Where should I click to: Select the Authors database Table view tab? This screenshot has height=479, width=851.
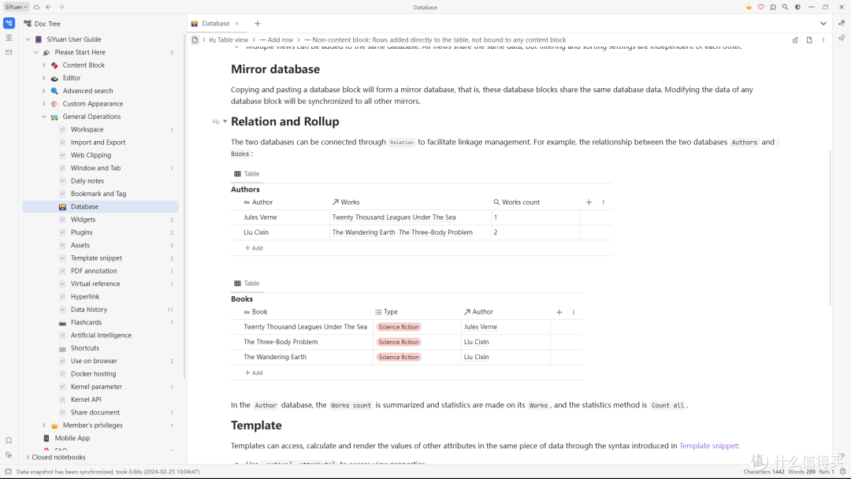pyautogui.click(x=247, y=174)
